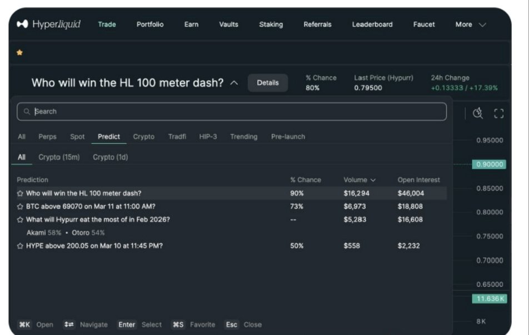
Task: Click the 11.636K volume label on chart
Action: 490,298
